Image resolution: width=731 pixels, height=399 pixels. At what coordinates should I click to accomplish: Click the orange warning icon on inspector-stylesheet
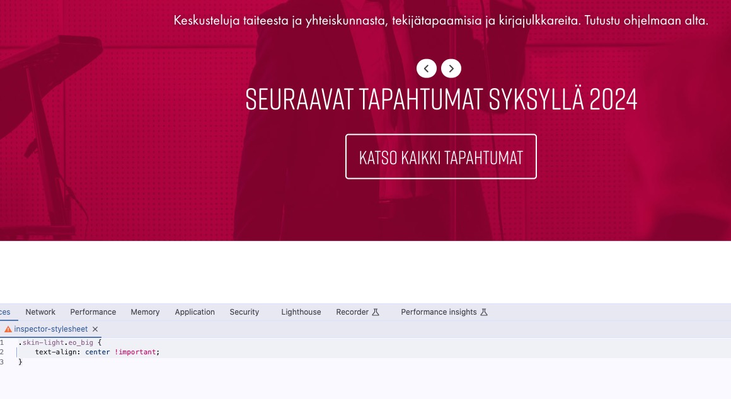pyautogui.click(x=8, y=329)
